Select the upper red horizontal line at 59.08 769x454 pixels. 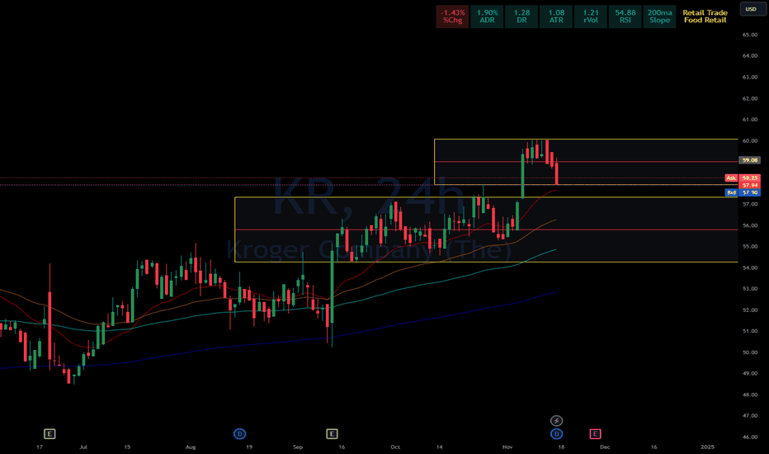[x=586, y=162]
